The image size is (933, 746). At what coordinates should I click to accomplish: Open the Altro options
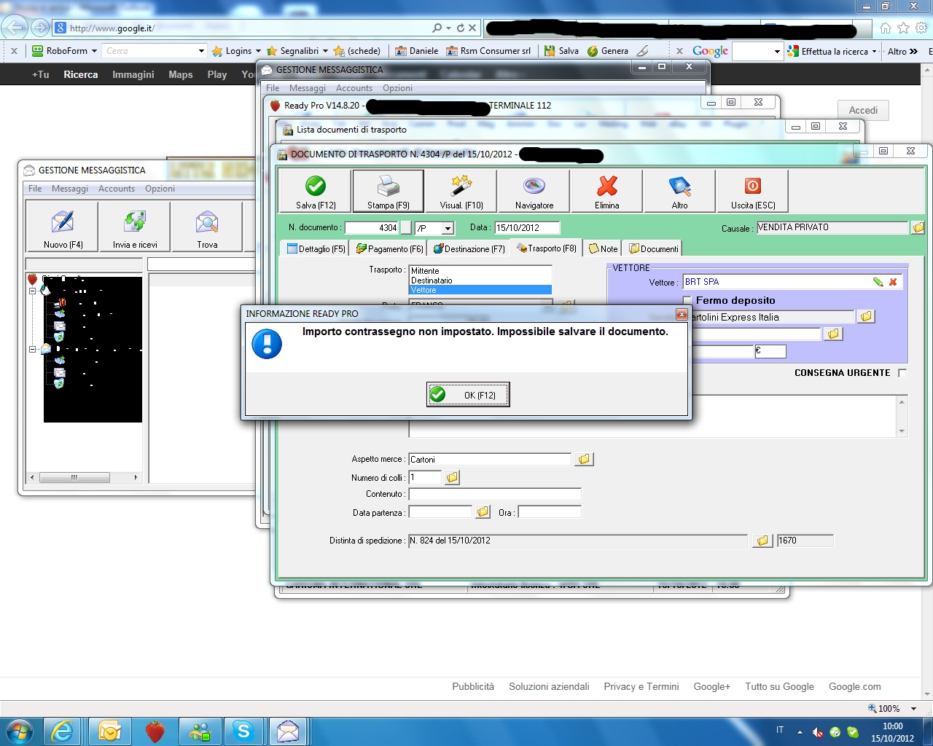click(x=679, y=191)
